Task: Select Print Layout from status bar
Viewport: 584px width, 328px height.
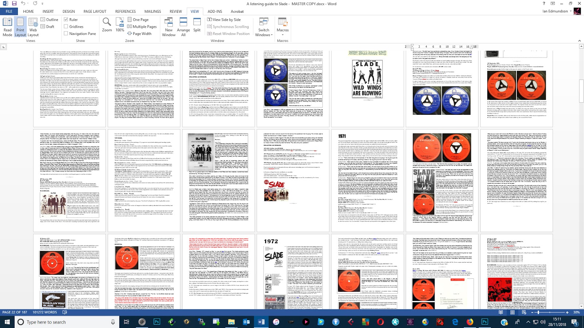Action: click(512, 312)
